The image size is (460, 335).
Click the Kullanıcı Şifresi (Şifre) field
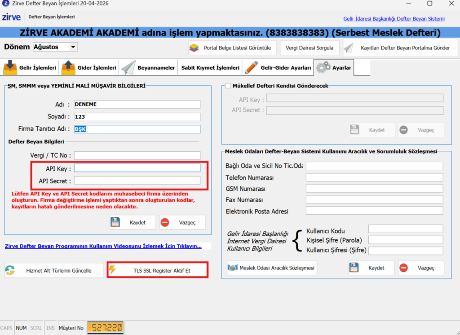(x=406, y=251)
